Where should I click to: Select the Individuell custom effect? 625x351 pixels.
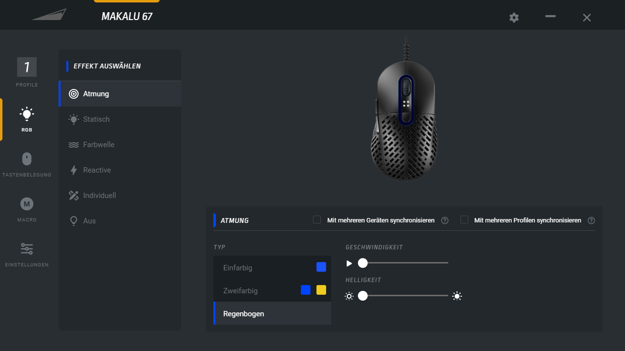coord(120,196)
